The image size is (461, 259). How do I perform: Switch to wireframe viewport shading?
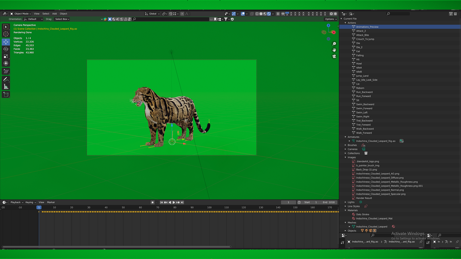tap(257, 14)
